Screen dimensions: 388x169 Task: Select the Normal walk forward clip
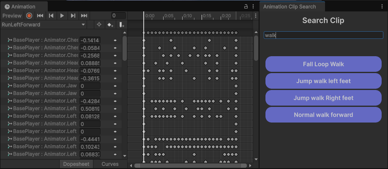click(323, 115)
